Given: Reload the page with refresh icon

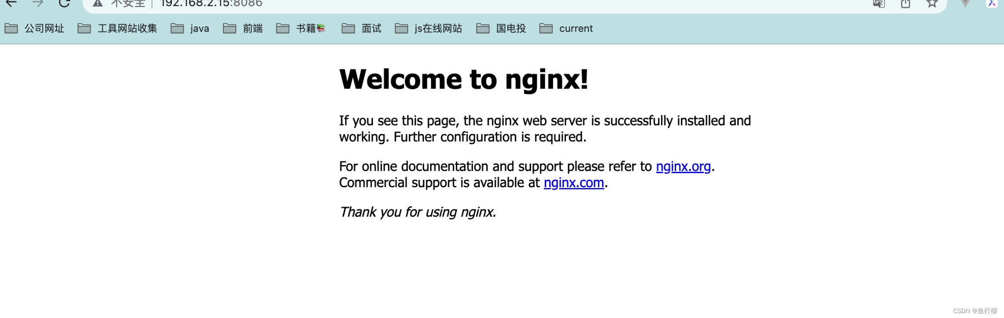Looking at the screenshot, I should [64, 3].
